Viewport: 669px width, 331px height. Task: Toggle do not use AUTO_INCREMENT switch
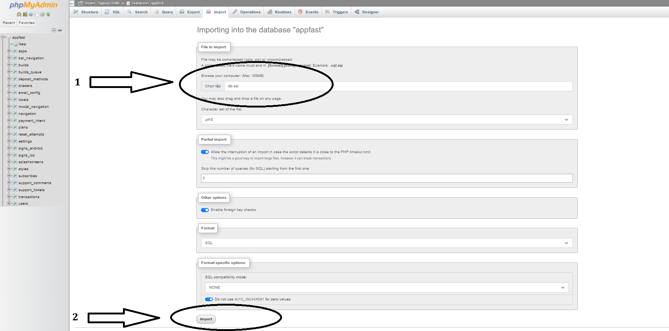209,299
